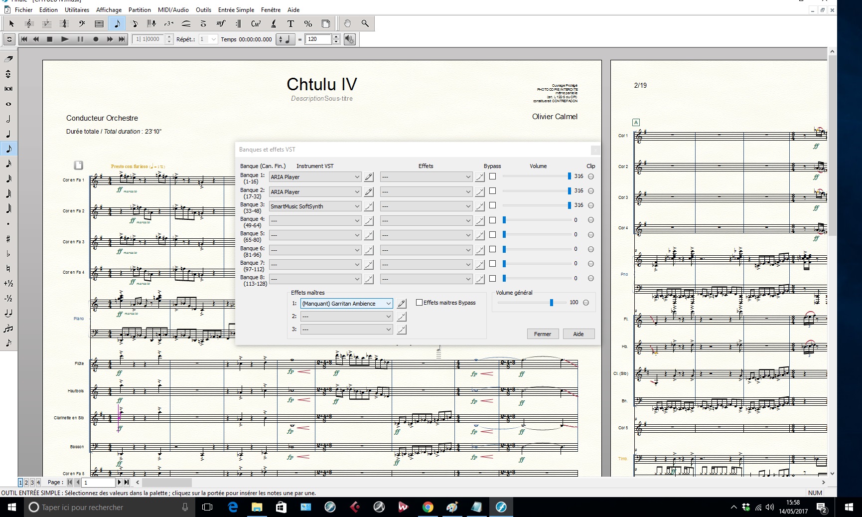The width and height of the screenshot is (862, 517).
Task: Edit the Garritan Ambience master effect
Action: pyautogui.click(x=402, y=303)
